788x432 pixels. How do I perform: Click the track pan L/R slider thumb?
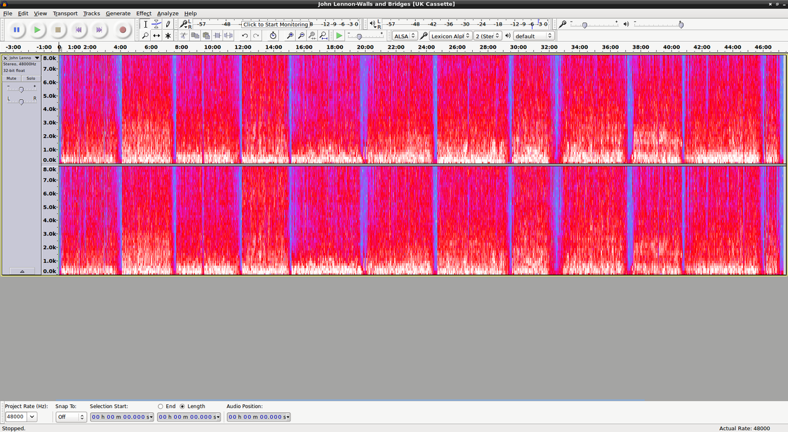(x=21, y=101)
